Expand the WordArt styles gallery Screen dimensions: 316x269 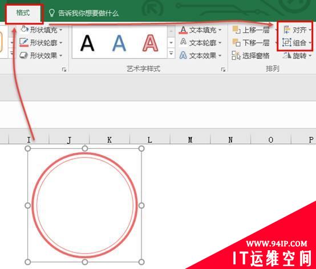[171, 53]
